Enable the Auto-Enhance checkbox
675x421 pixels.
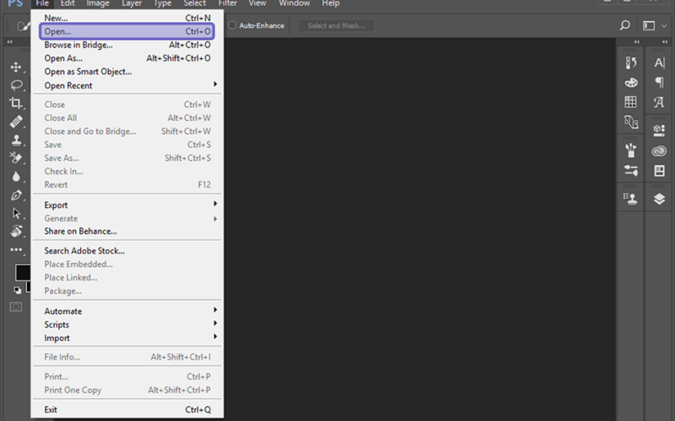point(232,25)
